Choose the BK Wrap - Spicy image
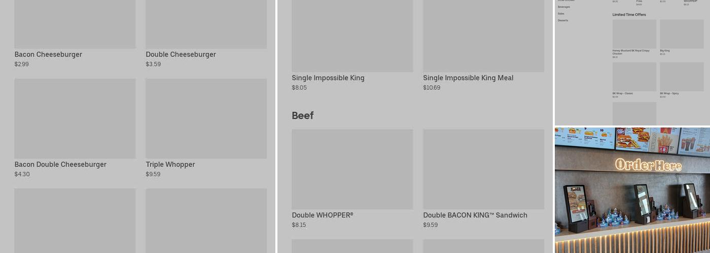Viewport: 710px width, 253px height. click(x=682, y=76)
